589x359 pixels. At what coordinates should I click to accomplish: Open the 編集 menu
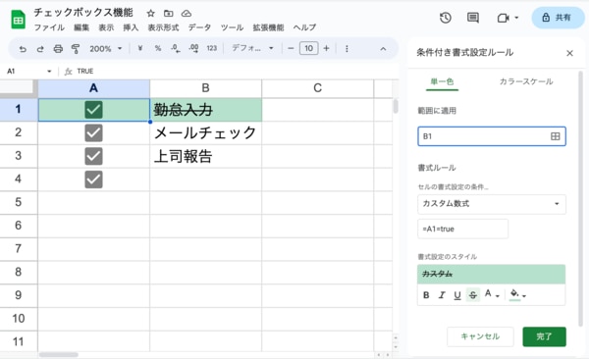pos(81,27)
